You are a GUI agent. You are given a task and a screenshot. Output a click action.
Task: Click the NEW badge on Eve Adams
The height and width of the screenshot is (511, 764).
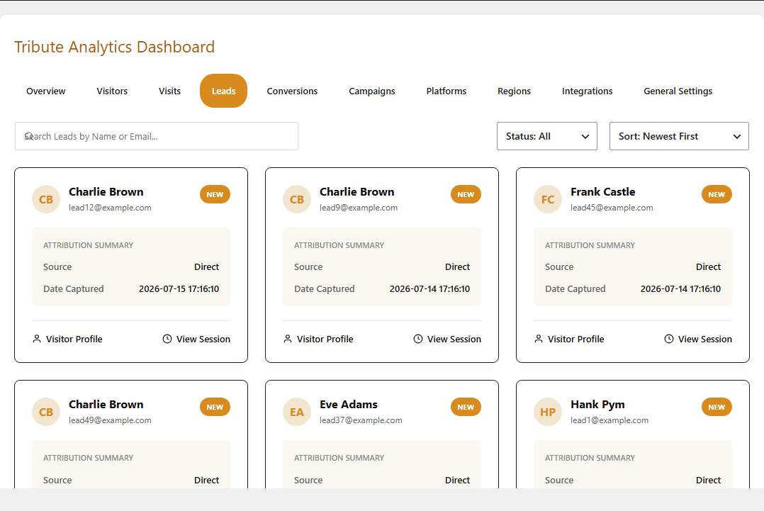(466, 408)
